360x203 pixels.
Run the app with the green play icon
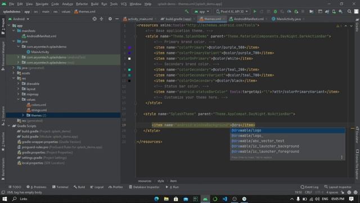click(x=255, y=11)
